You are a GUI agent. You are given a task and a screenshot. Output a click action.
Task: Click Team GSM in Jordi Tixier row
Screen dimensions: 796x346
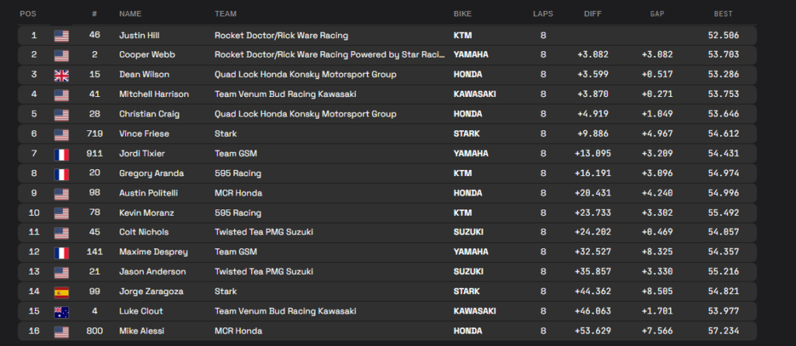(236, 154)
